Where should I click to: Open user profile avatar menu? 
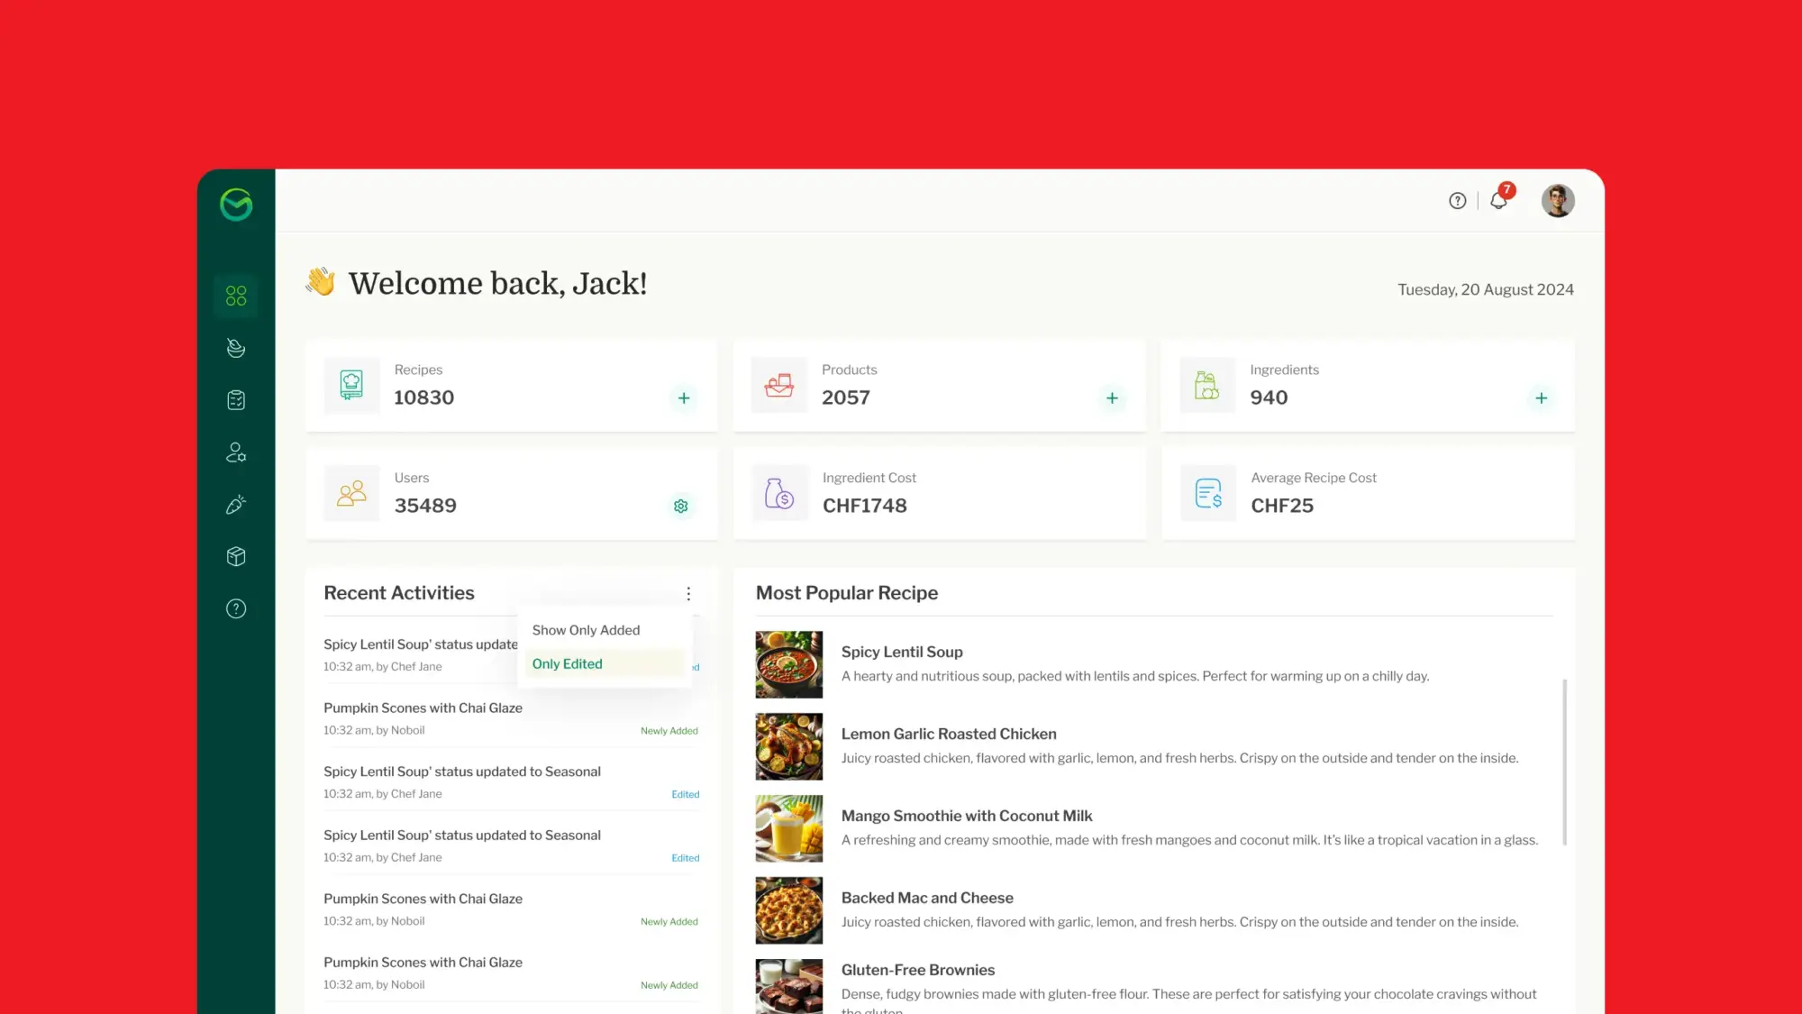tap(1557, 201)
